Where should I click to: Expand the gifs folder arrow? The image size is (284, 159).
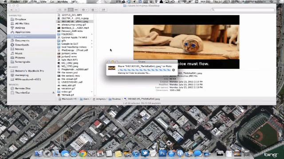click(92, 41)
